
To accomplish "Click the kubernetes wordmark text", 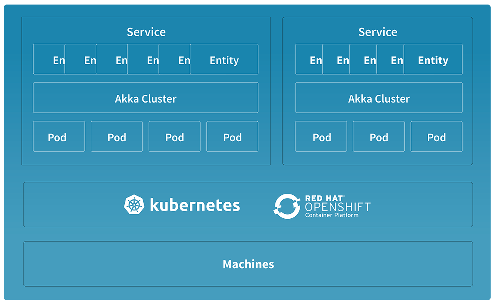I will click(x=195, y=204).
